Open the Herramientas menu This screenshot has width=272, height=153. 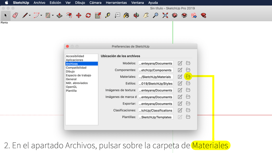click(x=116, y=3)
